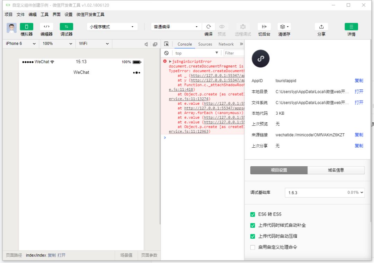Toggle the simulator panel (模拟器)
Viewport: 374px width, 263px height.
click(26, 26)
